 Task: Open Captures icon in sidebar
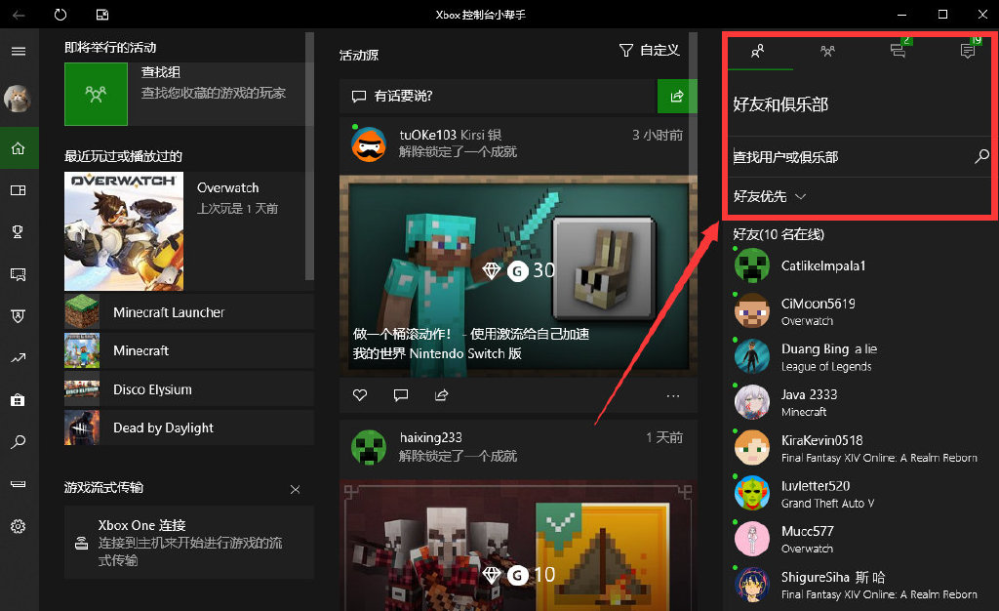click(x=19, y=274)
